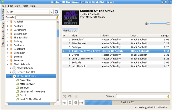The height and width of the screenshot is (110, 172).
Task: Pause the current playback
Action: coord(70,102)
